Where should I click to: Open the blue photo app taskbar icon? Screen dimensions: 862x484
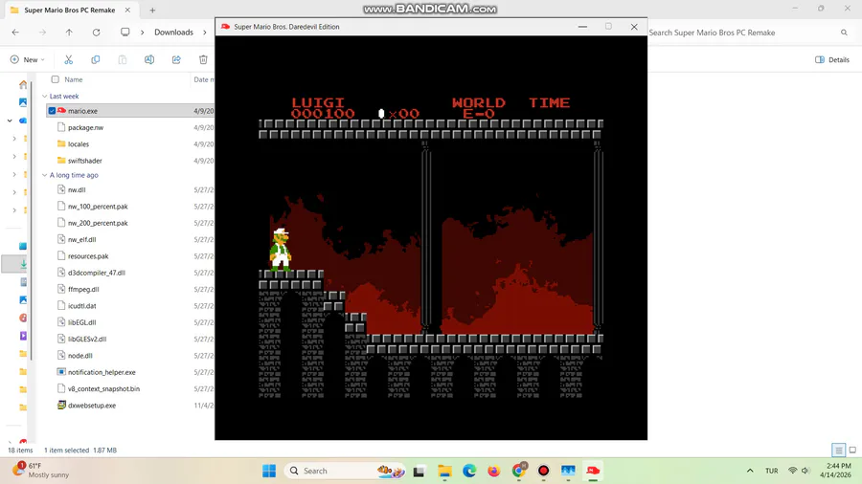[x=568, y=471]
